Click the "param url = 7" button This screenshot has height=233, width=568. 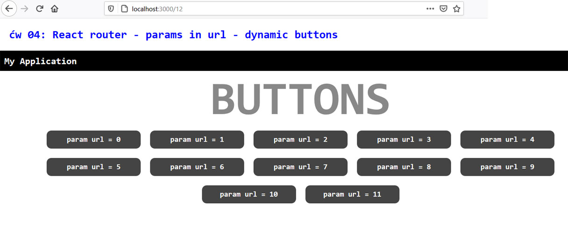coord(300,167)
